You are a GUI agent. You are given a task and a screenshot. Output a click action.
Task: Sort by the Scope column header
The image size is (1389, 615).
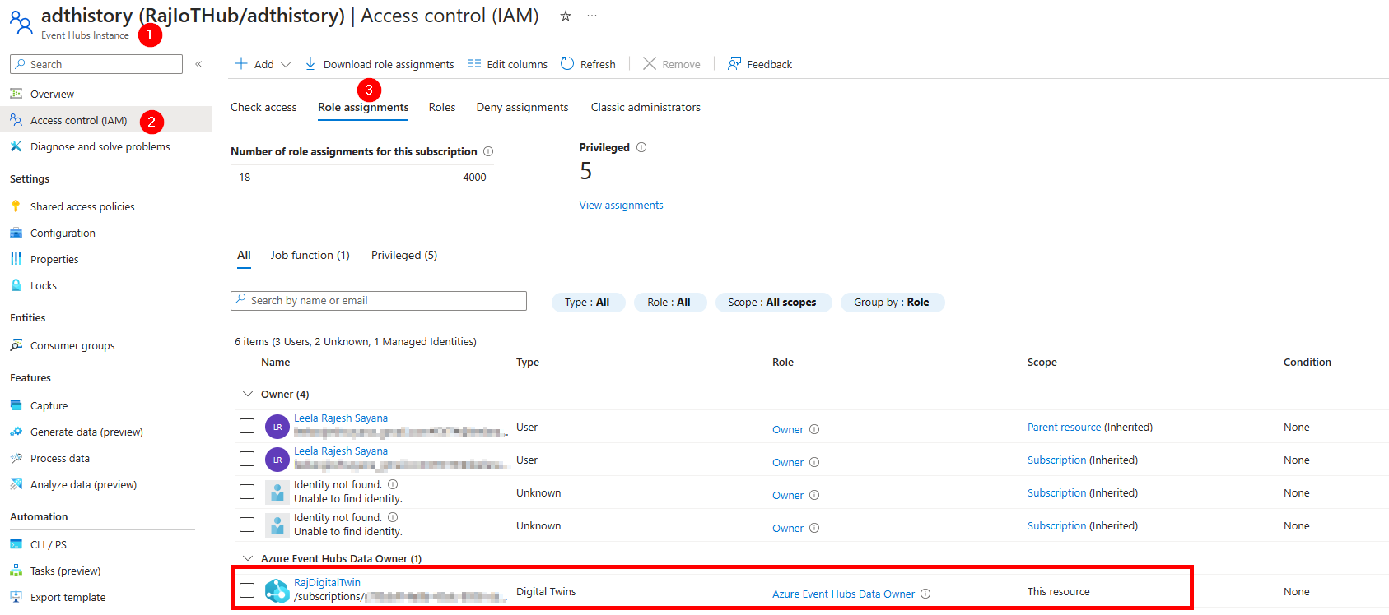1042,362
